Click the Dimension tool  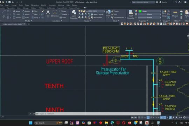(x=55, y=13)
